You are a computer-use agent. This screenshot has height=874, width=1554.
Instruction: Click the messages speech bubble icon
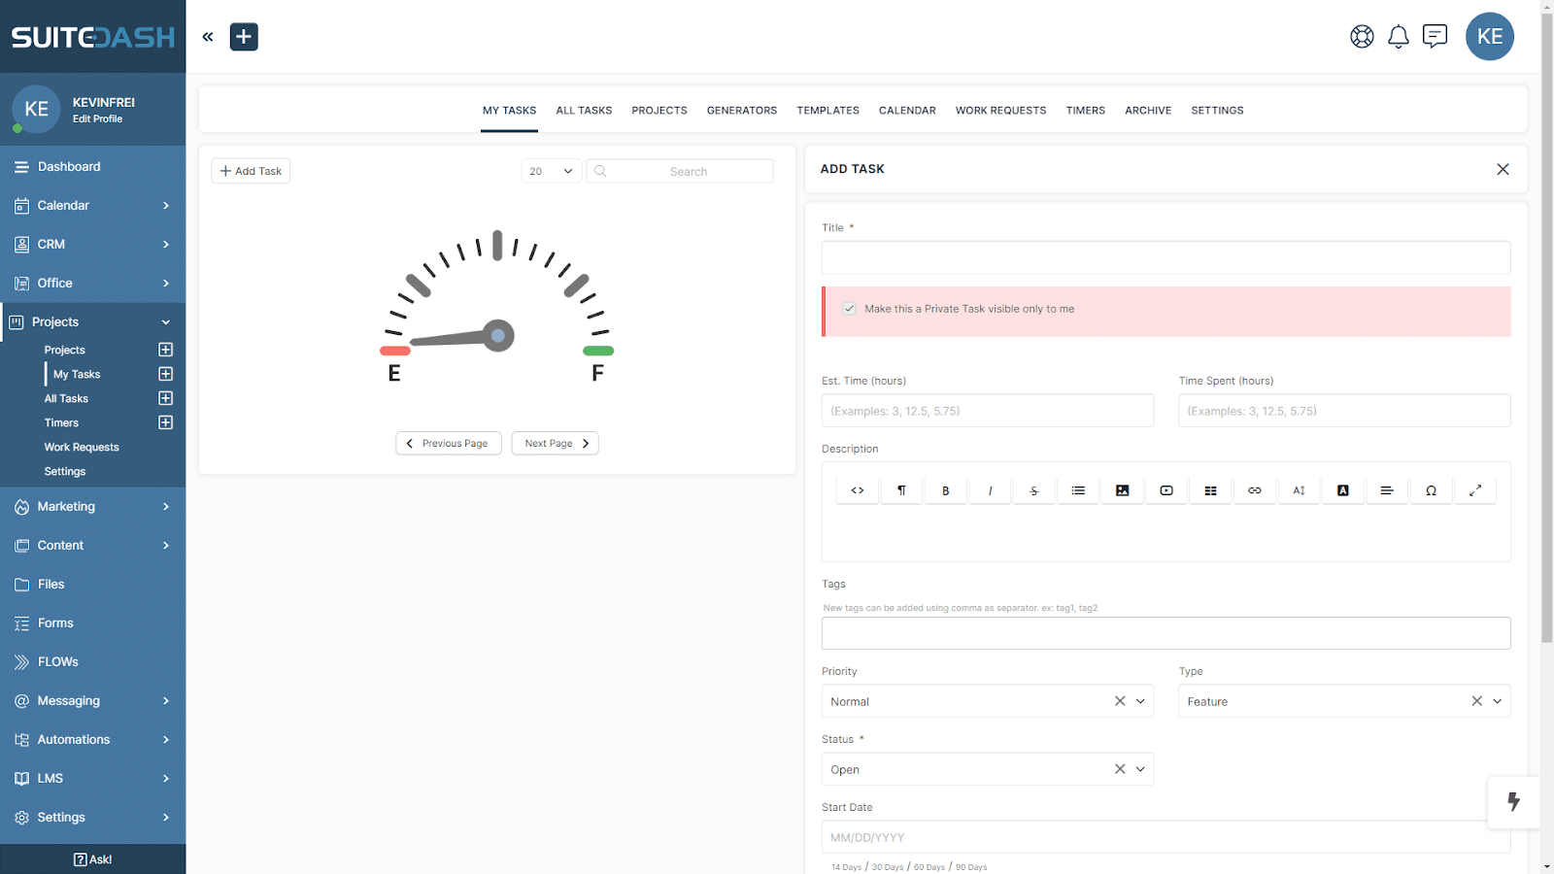tap(1436, 36)
